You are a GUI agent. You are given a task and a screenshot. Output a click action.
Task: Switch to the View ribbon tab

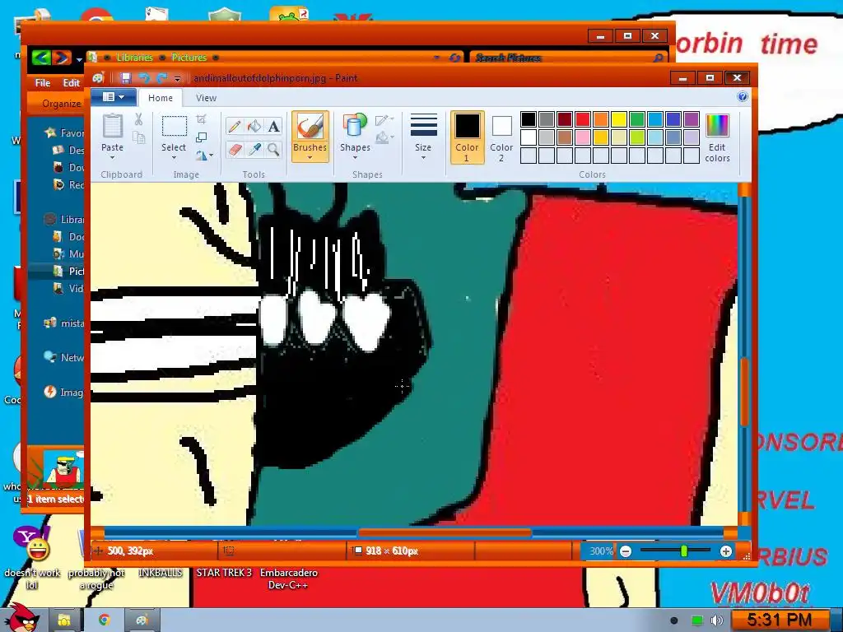click(x=206, y=98)
